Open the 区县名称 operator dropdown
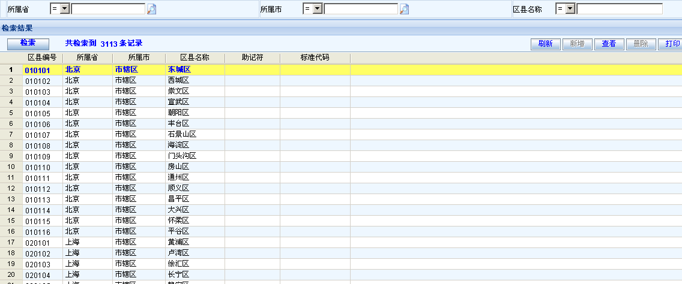 click(x=570, y=9)
